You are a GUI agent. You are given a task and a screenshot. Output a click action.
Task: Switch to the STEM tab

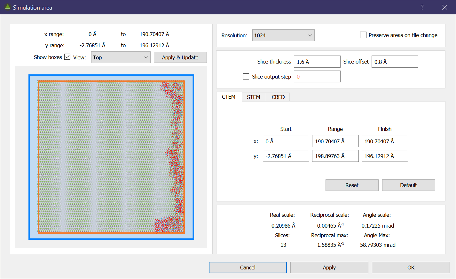coord(254,97)
